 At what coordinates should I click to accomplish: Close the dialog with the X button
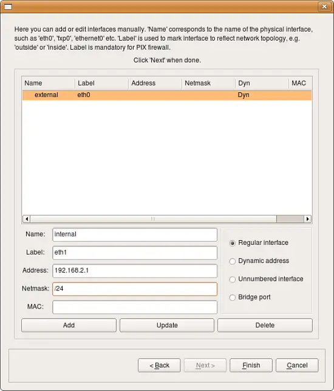[x=324, y=7]
